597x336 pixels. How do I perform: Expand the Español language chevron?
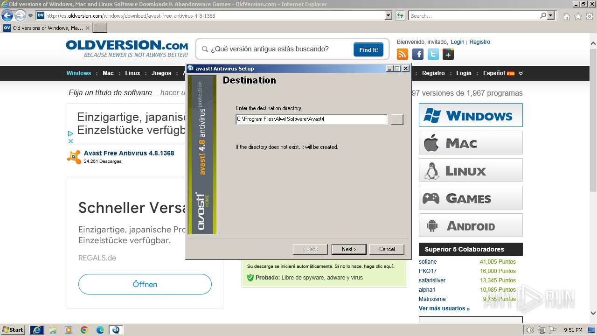(521, 73)
